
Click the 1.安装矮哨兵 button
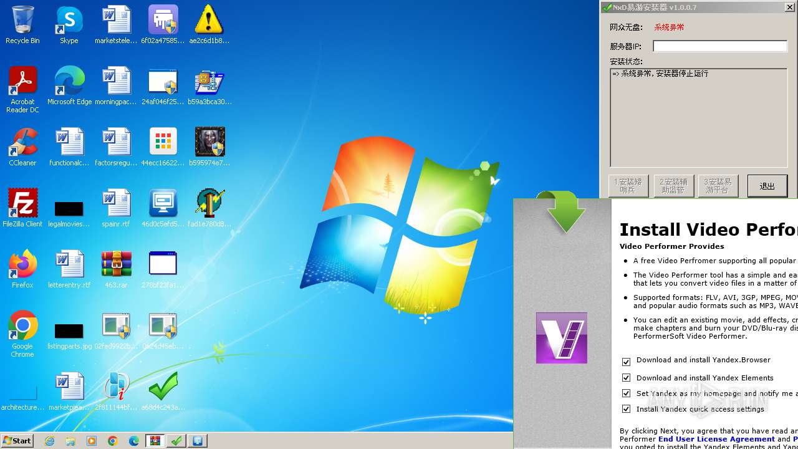pyautogui.click(x=628, y=186)
